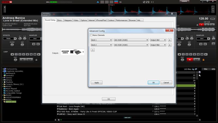Viewport: 218px width, 123px height.
Task: Double the left deck loop with right arrow
Action: (x=39, y=54)
